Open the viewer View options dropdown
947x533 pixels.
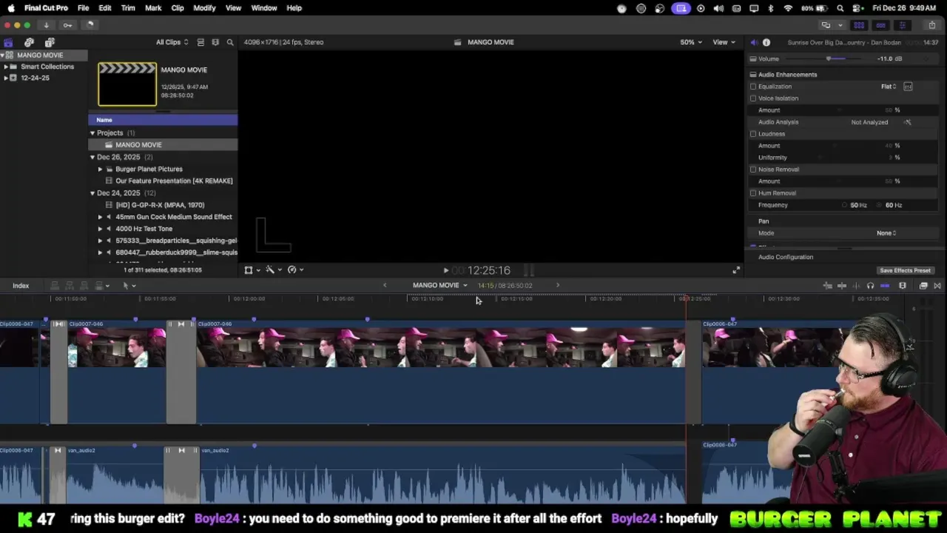[724, 42]
